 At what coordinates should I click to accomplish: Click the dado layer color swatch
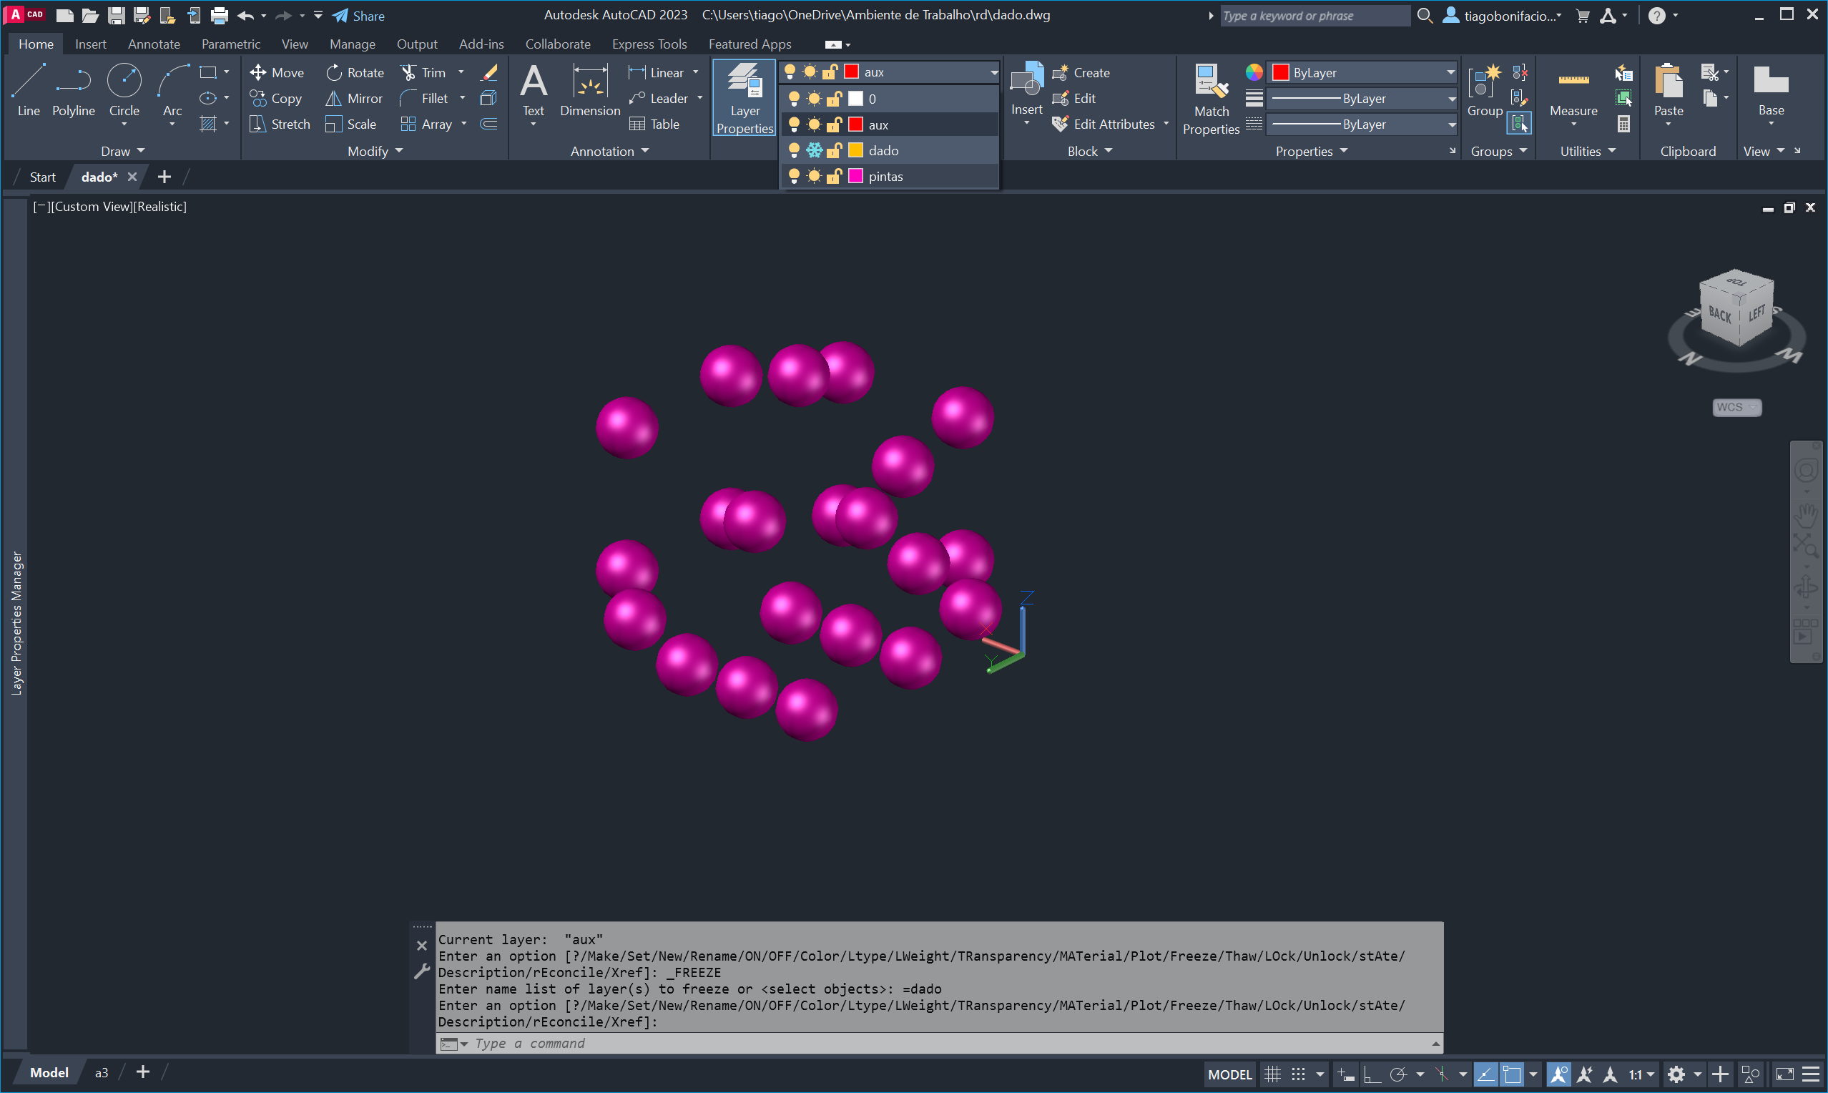tap(855, 150)
